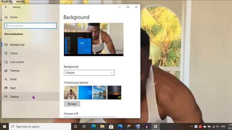Close the Settings window
The width and height of the screenshot is (232, 130).
click(136, 7)
